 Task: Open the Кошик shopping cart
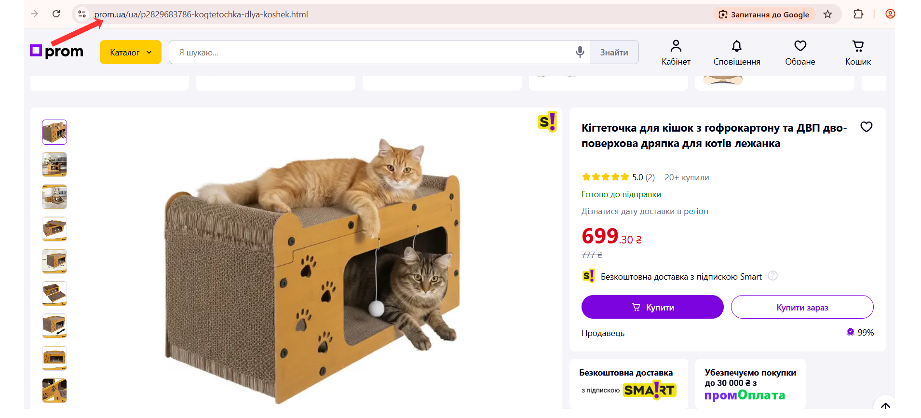[x=858, y=53]
